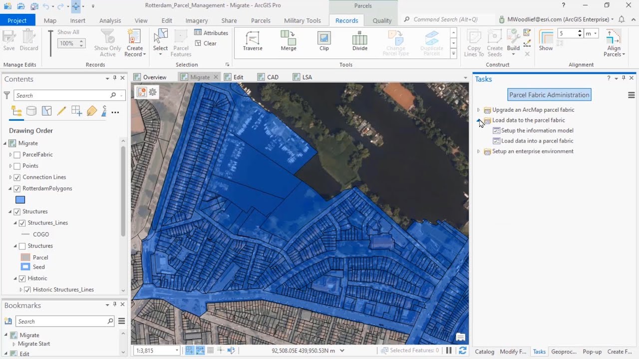Select the Merge parcels tool
Screen dimensions: 639x359
[289, 41]
